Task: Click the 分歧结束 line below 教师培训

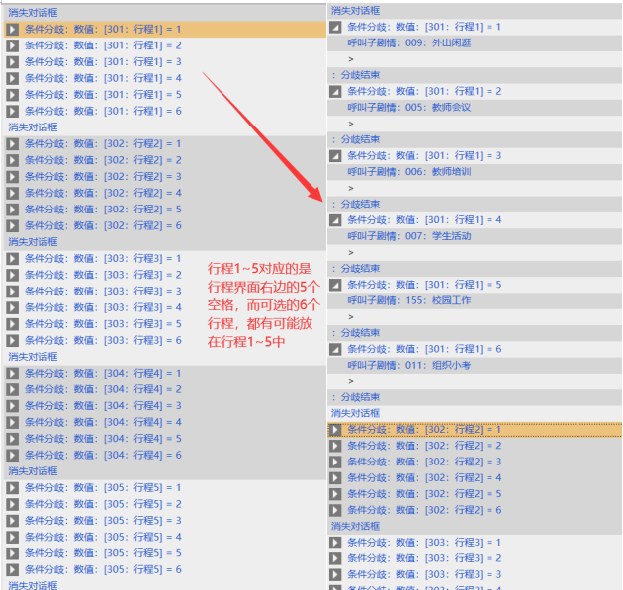Action: (x=359, y=204)
